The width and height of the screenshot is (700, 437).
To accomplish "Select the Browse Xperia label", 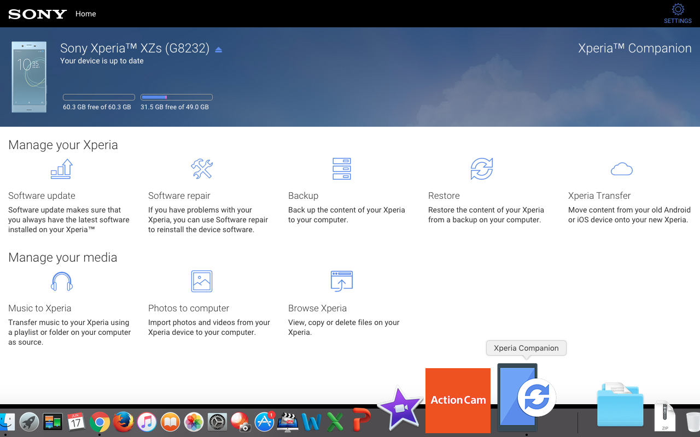I will click(317, 308).
